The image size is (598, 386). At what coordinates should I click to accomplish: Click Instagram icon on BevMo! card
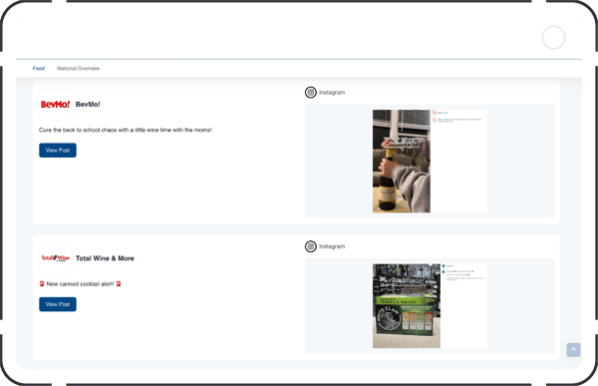[310, 93]
